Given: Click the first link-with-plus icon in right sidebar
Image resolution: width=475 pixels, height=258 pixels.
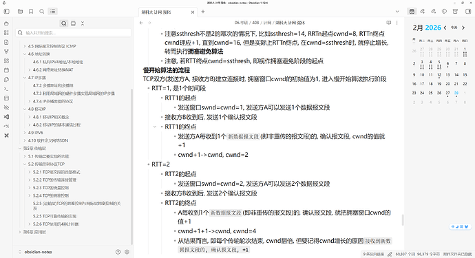Looking at the screenshot, I should click(422, 12).
